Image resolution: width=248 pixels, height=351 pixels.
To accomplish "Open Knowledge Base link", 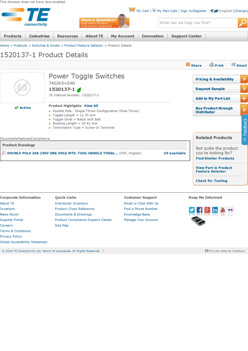I will tap(137, 214).
